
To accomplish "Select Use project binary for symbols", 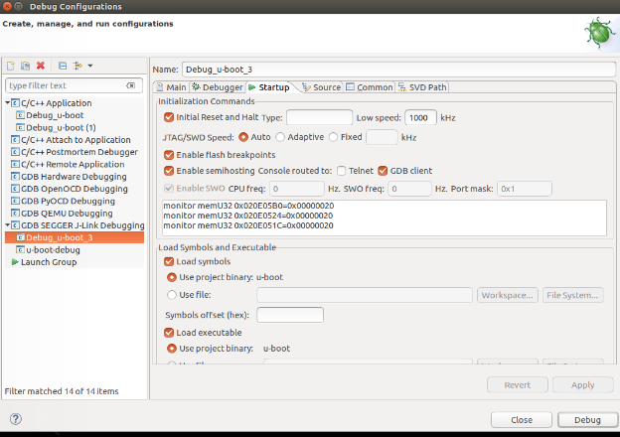I will [x=172, y=277].
